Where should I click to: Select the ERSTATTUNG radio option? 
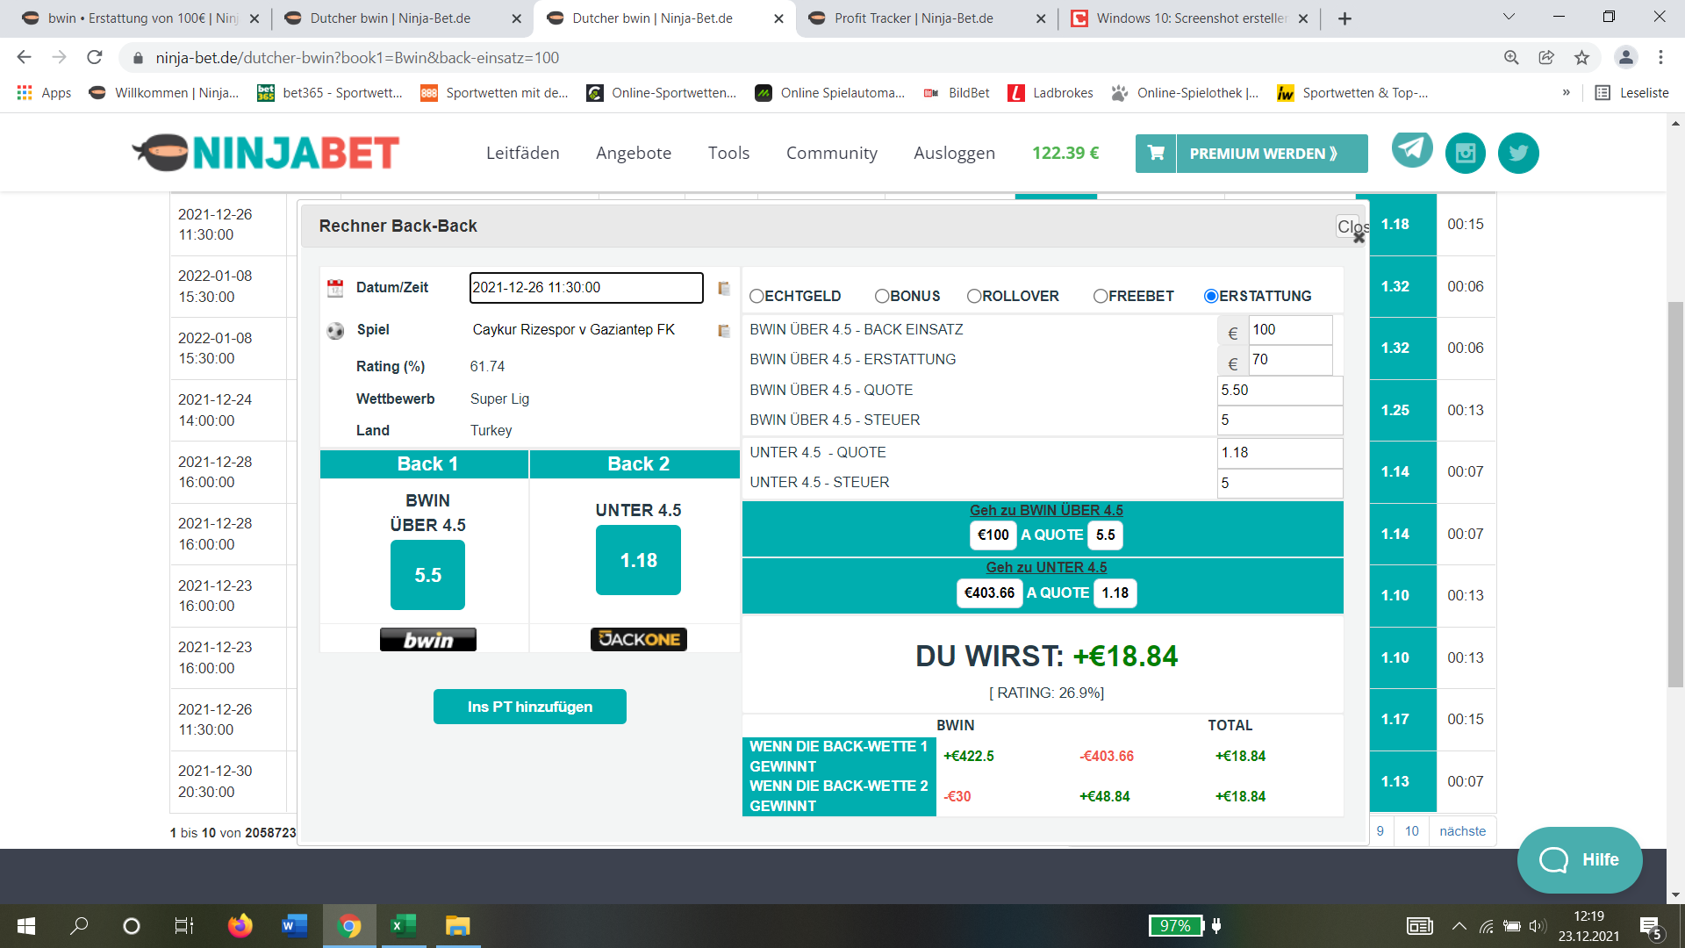click(x=1211, y=297)
